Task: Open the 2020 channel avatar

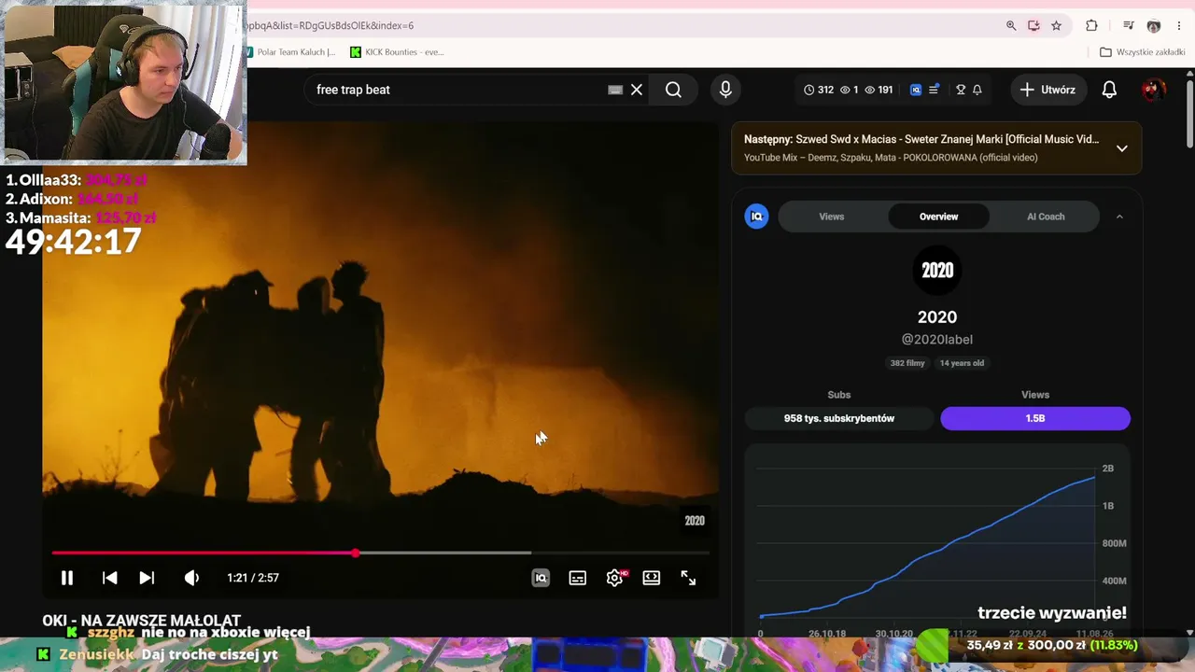Action: tap(937, 271)
